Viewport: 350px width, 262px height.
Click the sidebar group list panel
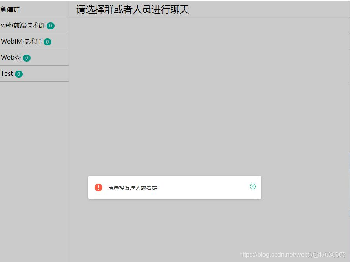(x=34, y=157)
